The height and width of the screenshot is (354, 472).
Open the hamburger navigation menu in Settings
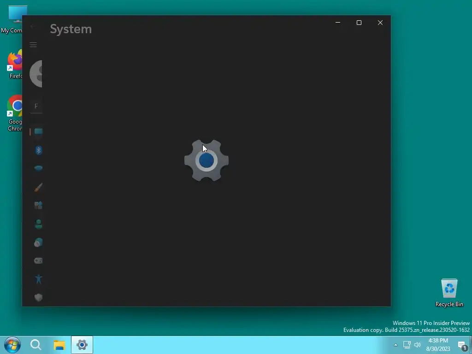pos(33,45)
